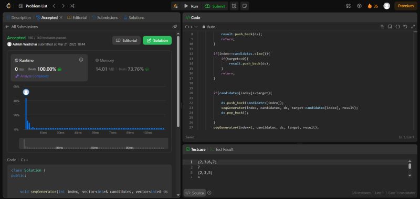420x199 pixels.
Task: Reset code with the undo arrow icon
Action: pos(405,27)
